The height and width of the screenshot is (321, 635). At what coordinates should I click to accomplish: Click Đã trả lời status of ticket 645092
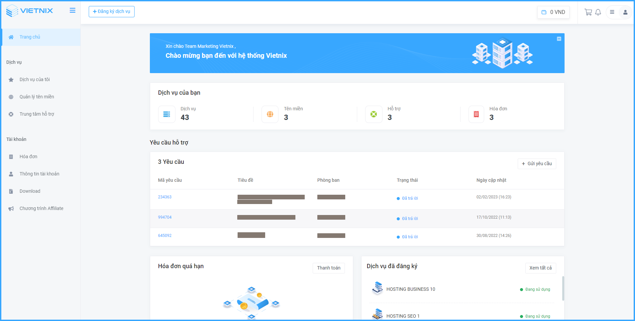pyautogui.click(x=407, y=237)
